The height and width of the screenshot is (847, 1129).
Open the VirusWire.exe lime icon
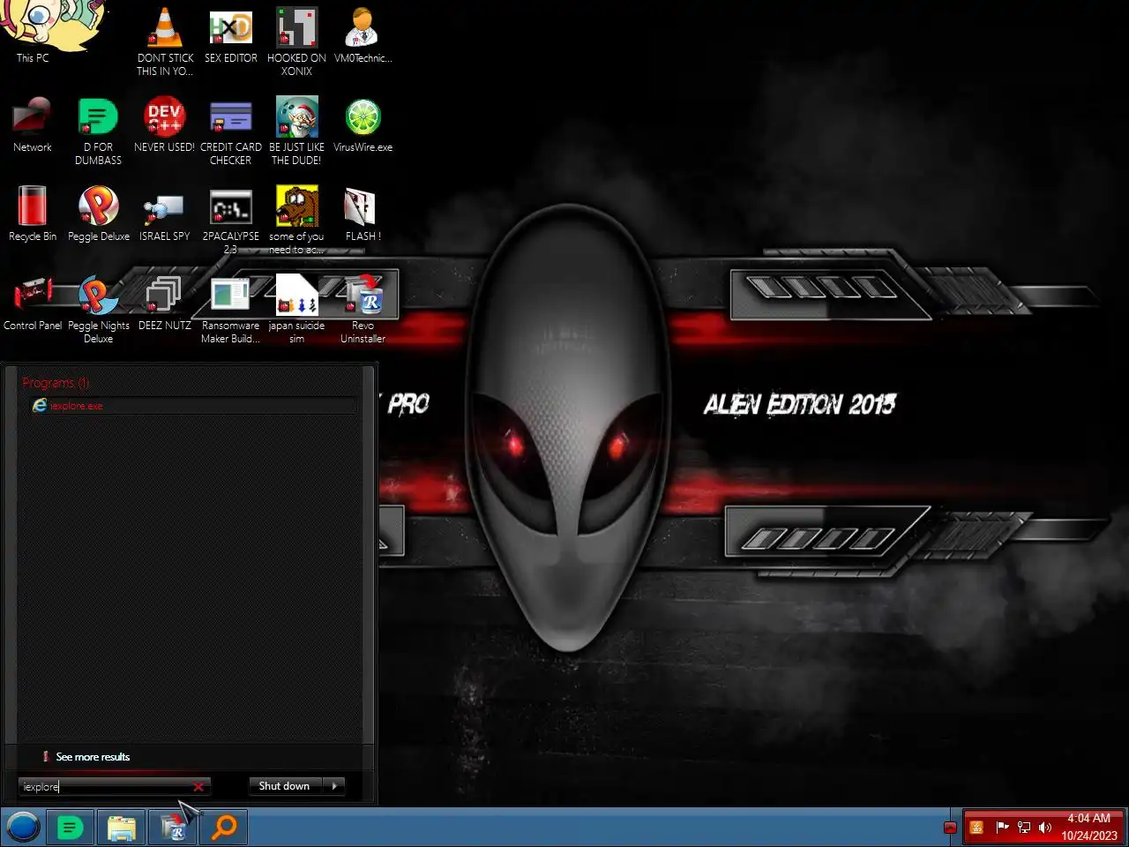tap(363, 125)
